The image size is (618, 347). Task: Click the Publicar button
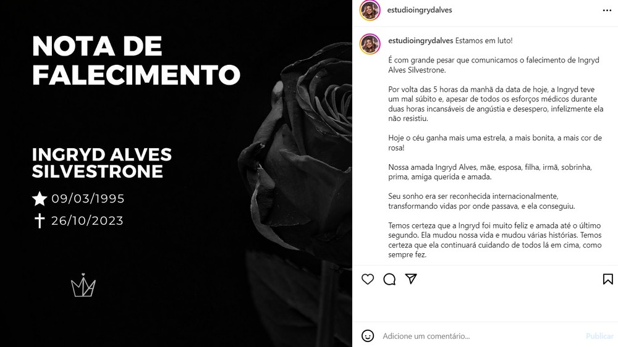[x=599, y=336]
